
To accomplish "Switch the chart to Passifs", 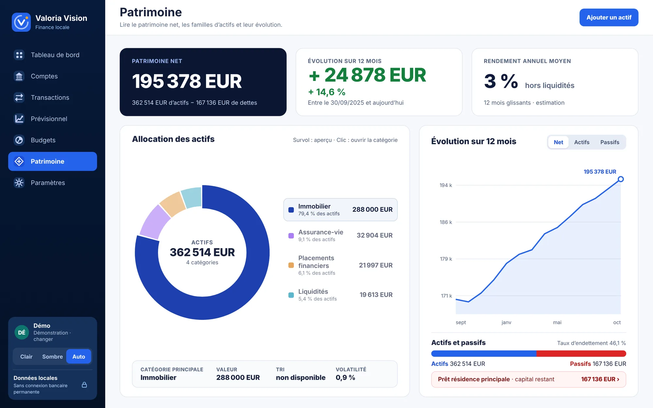I will click(610, 142).
